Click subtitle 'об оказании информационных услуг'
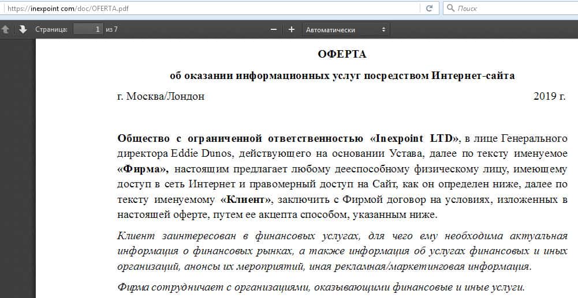The height and width of the screenshot is (298, 578). tap(266, 76)
